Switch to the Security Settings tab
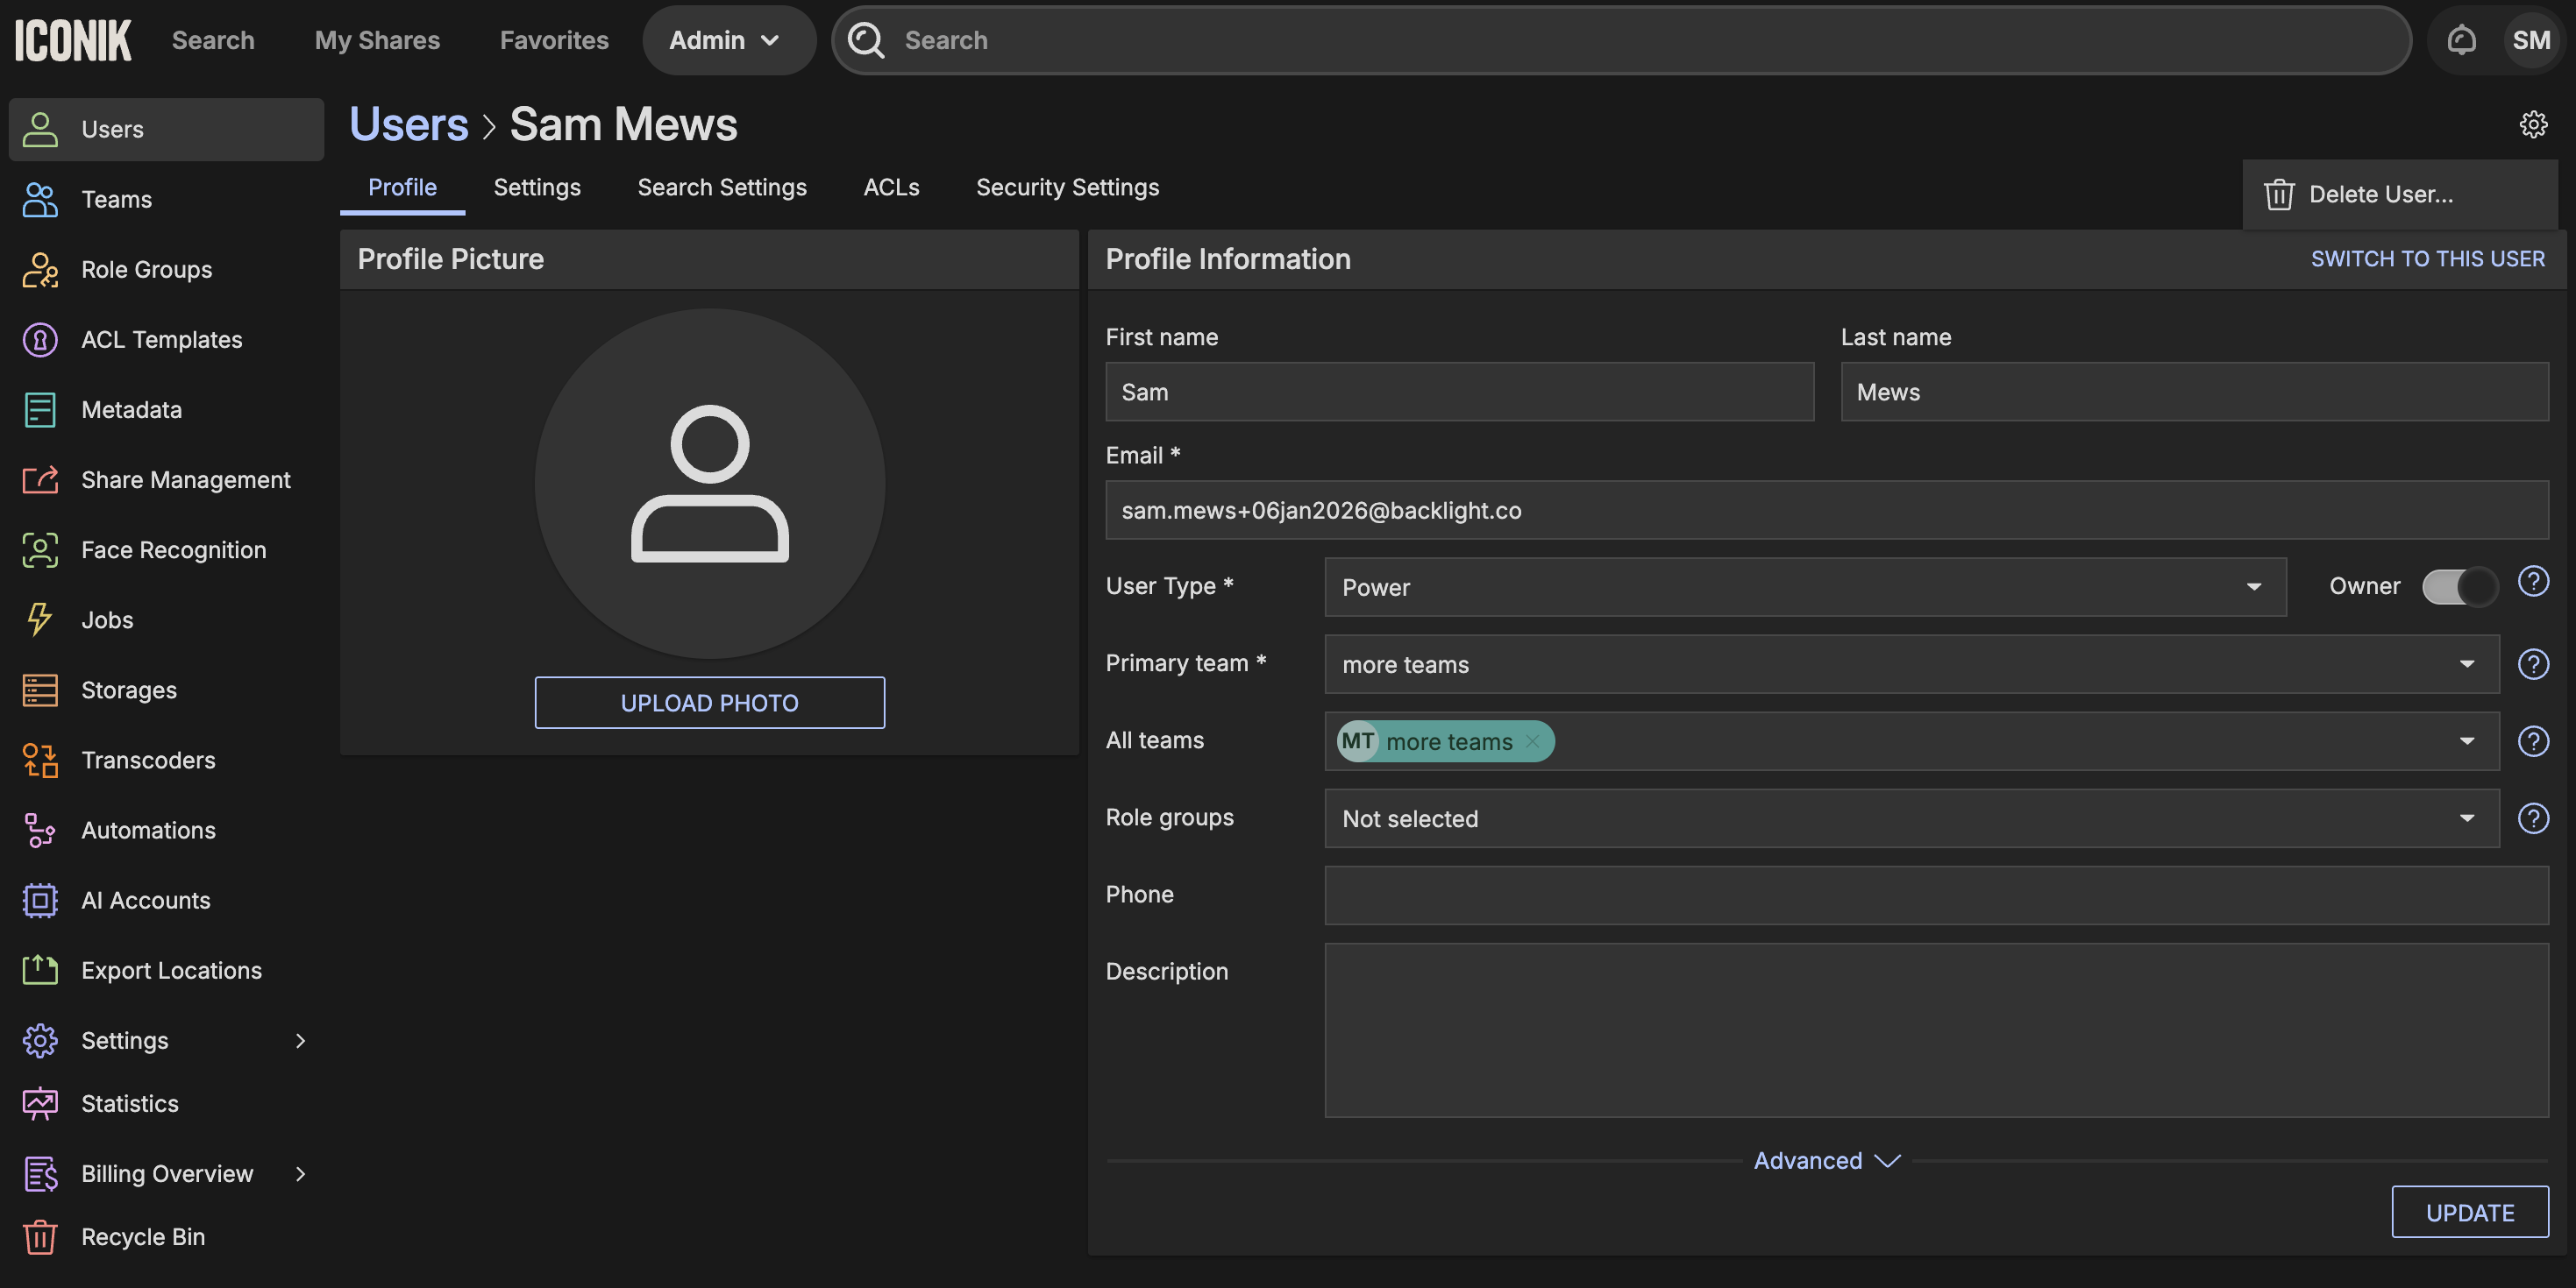Screen dimensions: 2576x1288 [1067, 188]
